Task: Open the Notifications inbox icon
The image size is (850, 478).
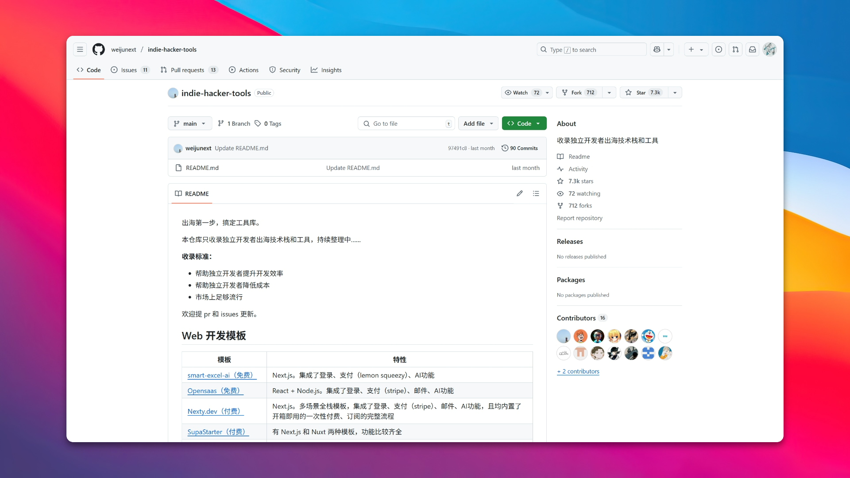Action: (x=752, y=50)
